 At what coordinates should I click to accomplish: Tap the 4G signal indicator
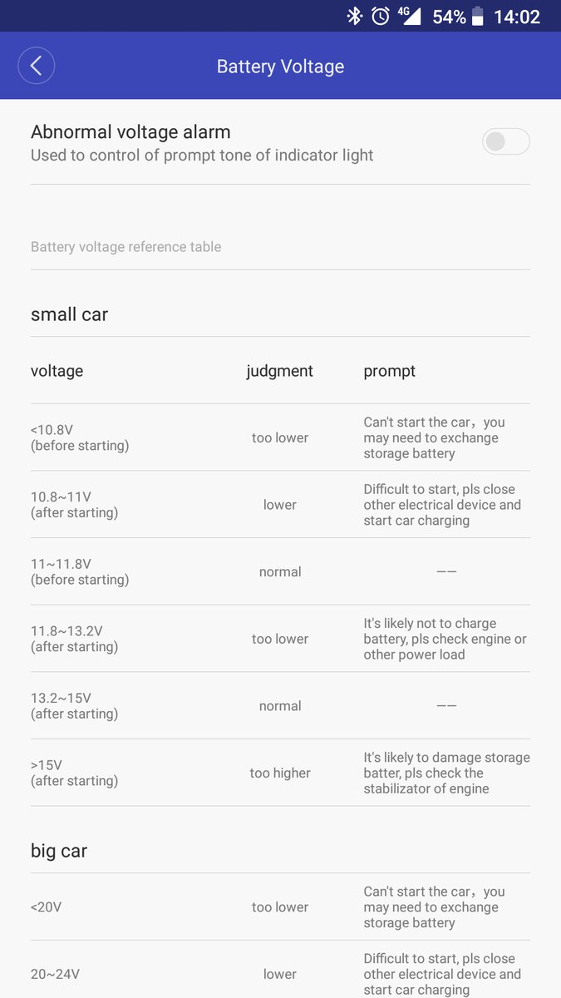point(409,16)
